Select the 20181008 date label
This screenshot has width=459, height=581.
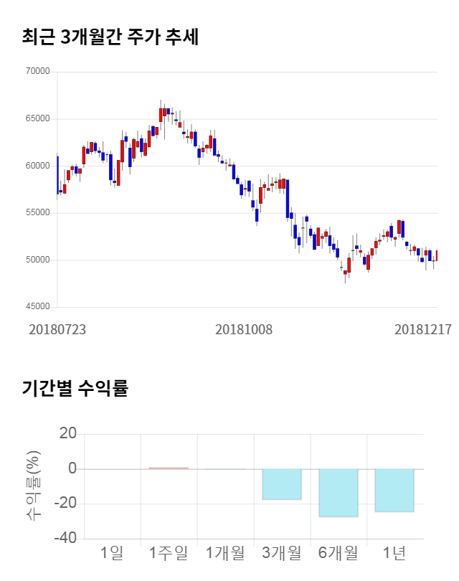pyautogui.click(x=244, y=330)
